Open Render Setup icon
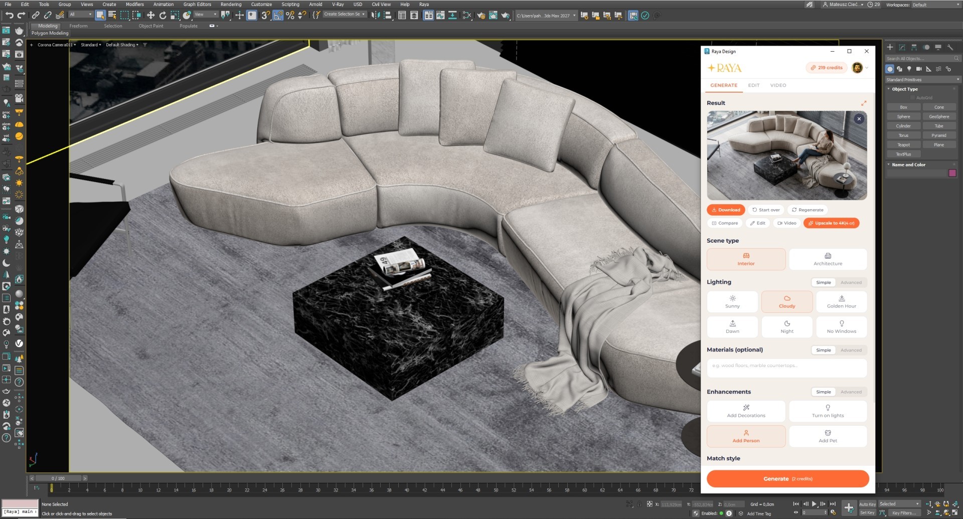Viewport: 963px width, 519px height. pos(481,16)
